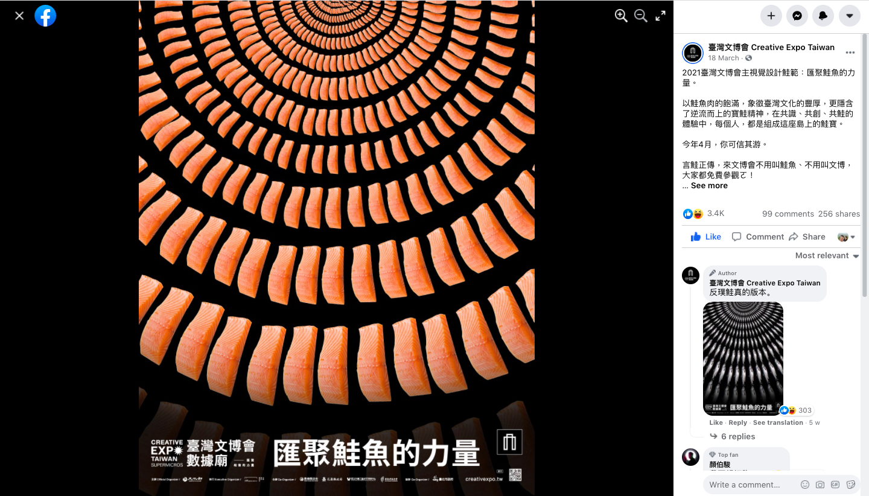
Task: Insert an emoji into the comment
Action: click(804, 485)
